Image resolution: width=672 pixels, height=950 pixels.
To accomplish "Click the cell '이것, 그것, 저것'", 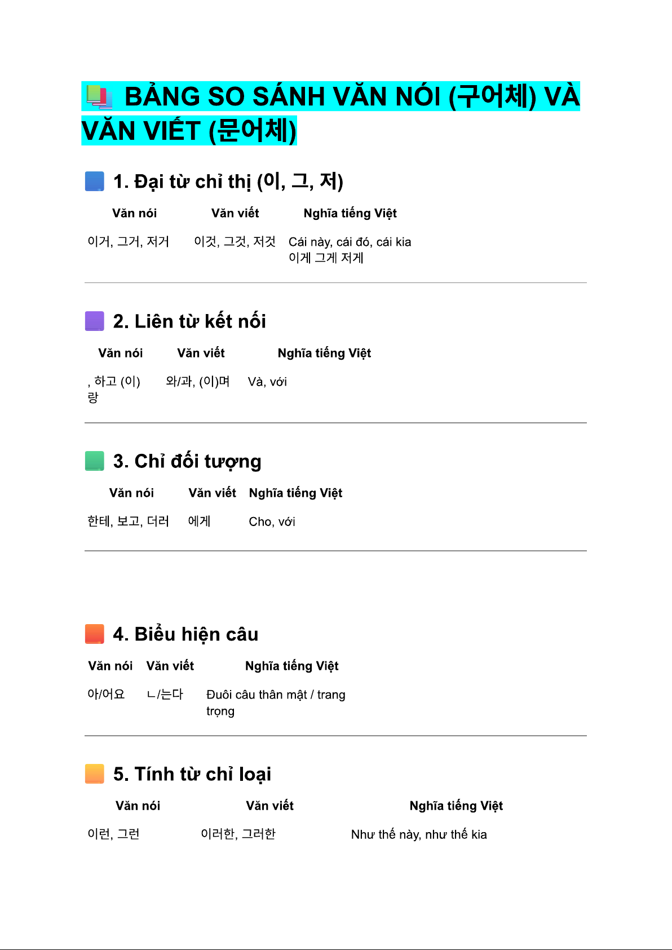I will [235, 242].
